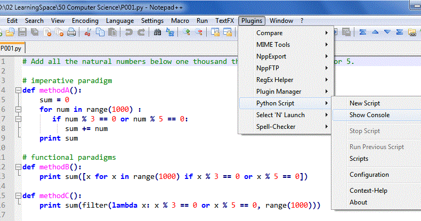Go to next difference down-arrow icon

tap(387, 32)
